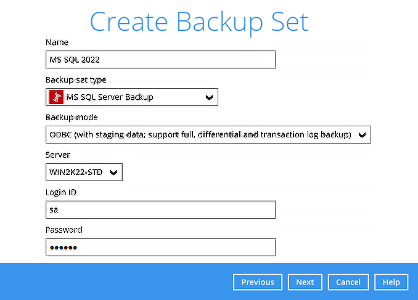Click the Backup mode label
Screen dimensions: 418x300
point(72,117)
